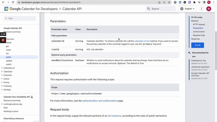217x122 pixels.
Task: Expand the CalendarList tree section
Action: coord(2,68)
